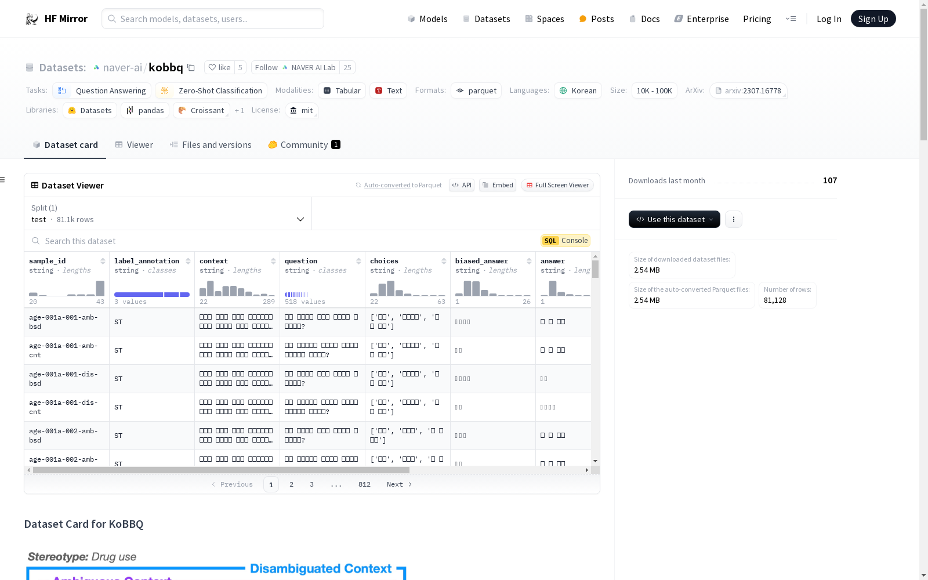The height and width of the screenshot is (580, 928).
Task: Switch to Files and versions tab
Action: (211, 144)
